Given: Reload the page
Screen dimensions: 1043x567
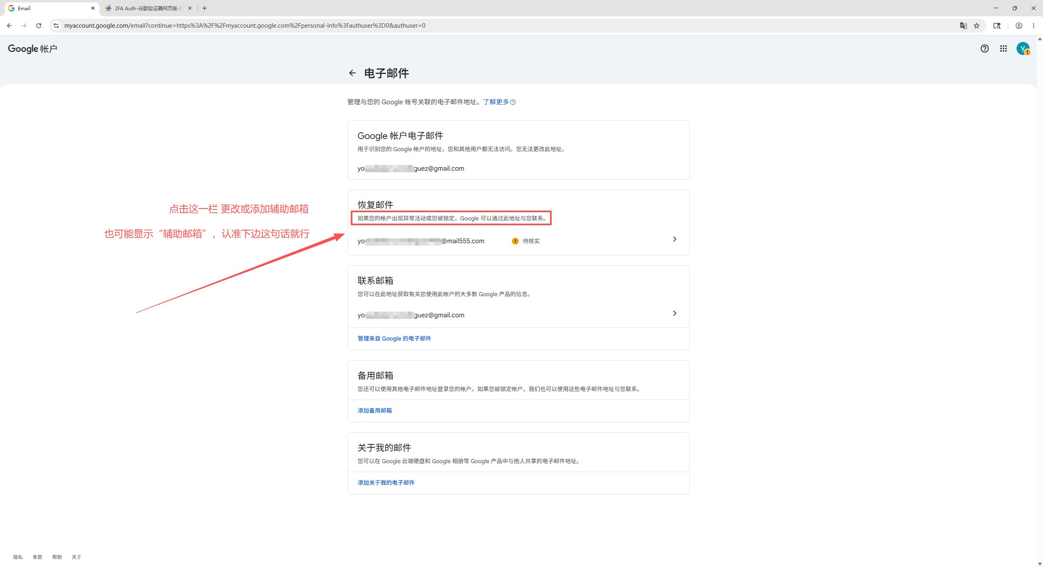Looking at the screenshot, I should (39, 25).
